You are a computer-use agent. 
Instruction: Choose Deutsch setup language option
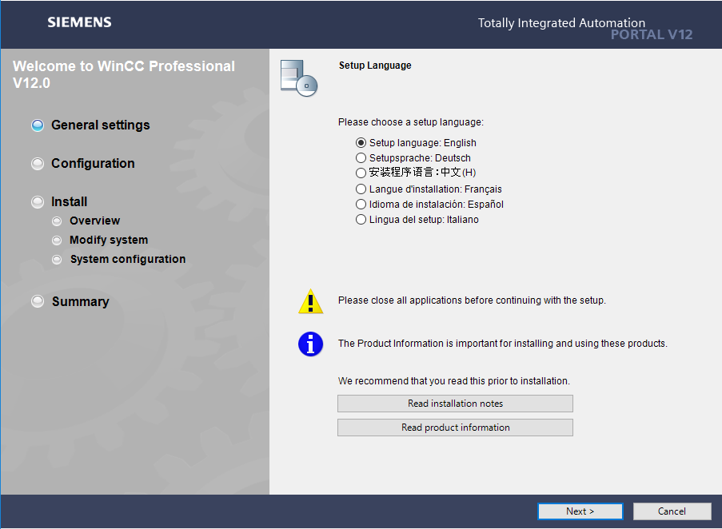[x=361, y=158]
